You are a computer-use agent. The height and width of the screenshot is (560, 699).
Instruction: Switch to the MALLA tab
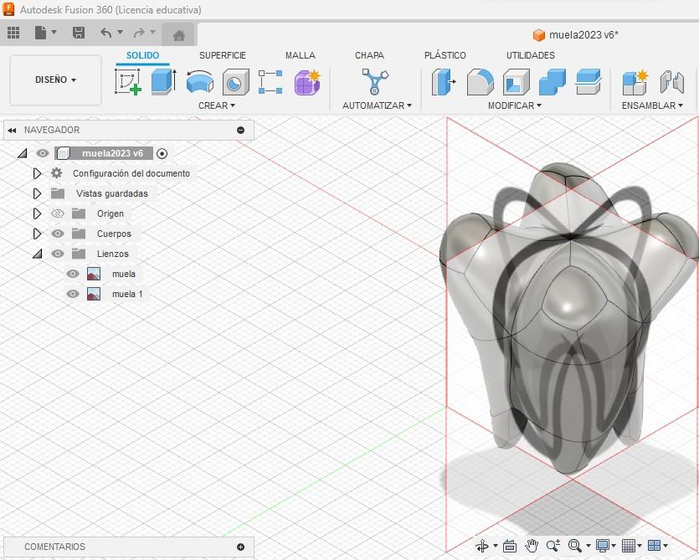pyautogui.click(x=301, y=55)
